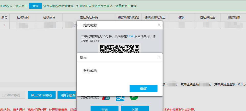Click the 第三方扫码缴税 button
This screenshot has width=246, height=111.
point(42,95)
